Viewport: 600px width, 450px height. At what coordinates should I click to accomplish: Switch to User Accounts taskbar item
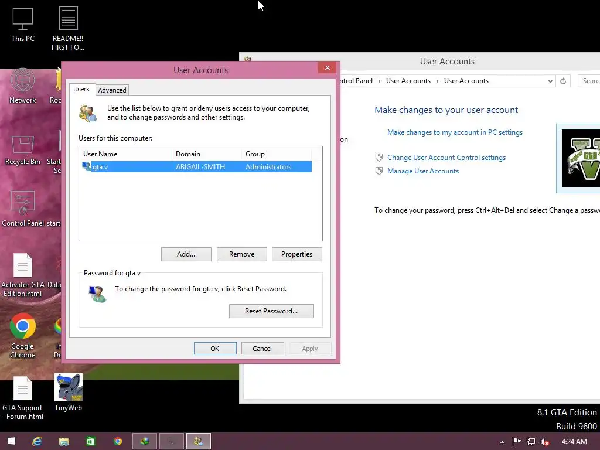point(198,441)
